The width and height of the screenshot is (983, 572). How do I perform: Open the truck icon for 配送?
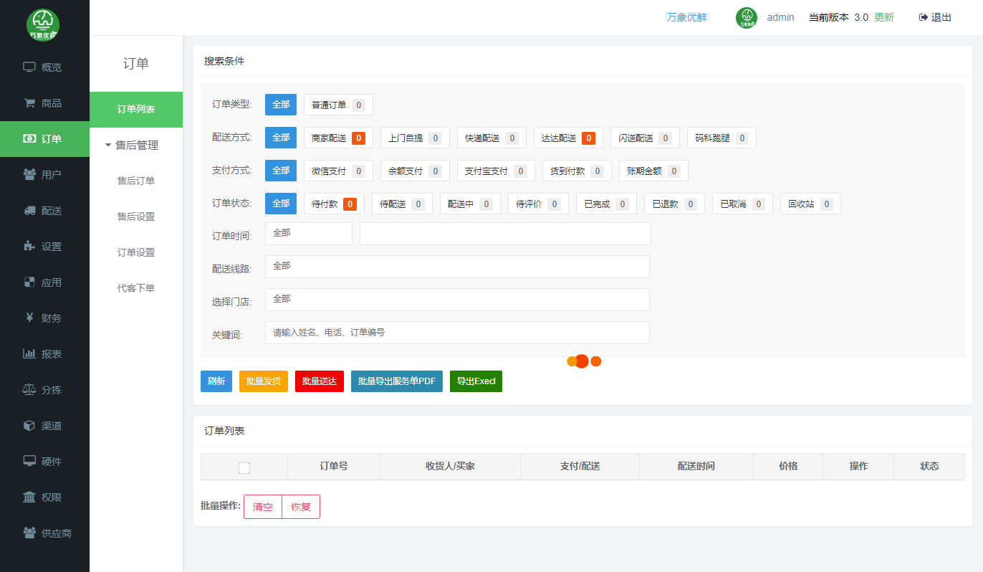pyautogui.click(x=29, y=211)
